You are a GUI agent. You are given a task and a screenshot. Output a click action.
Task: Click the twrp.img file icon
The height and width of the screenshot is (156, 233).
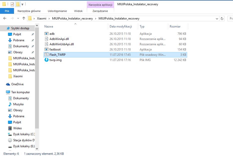(46, 60)
